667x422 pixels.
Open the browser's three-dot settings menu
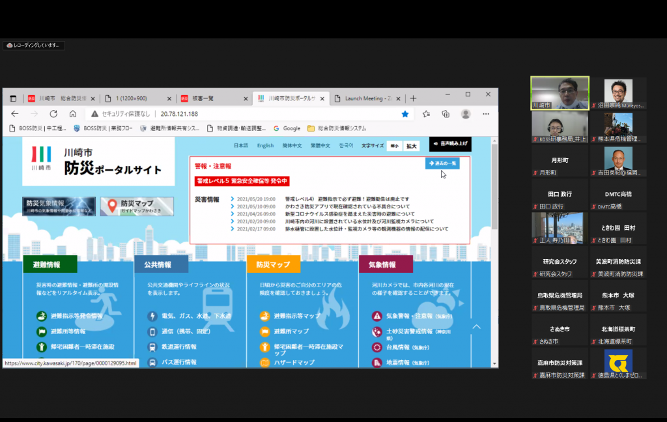(x=485, y=114)
